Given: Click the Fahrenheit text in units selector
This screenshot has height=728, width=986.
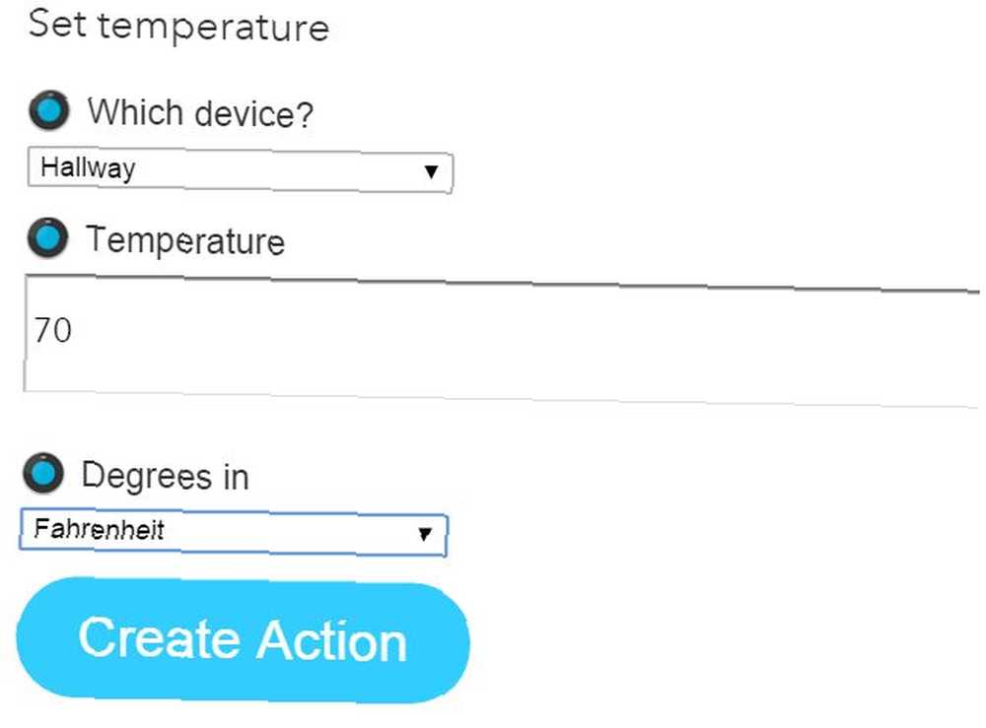Looking at the screenshot, I should click(100, 529).
